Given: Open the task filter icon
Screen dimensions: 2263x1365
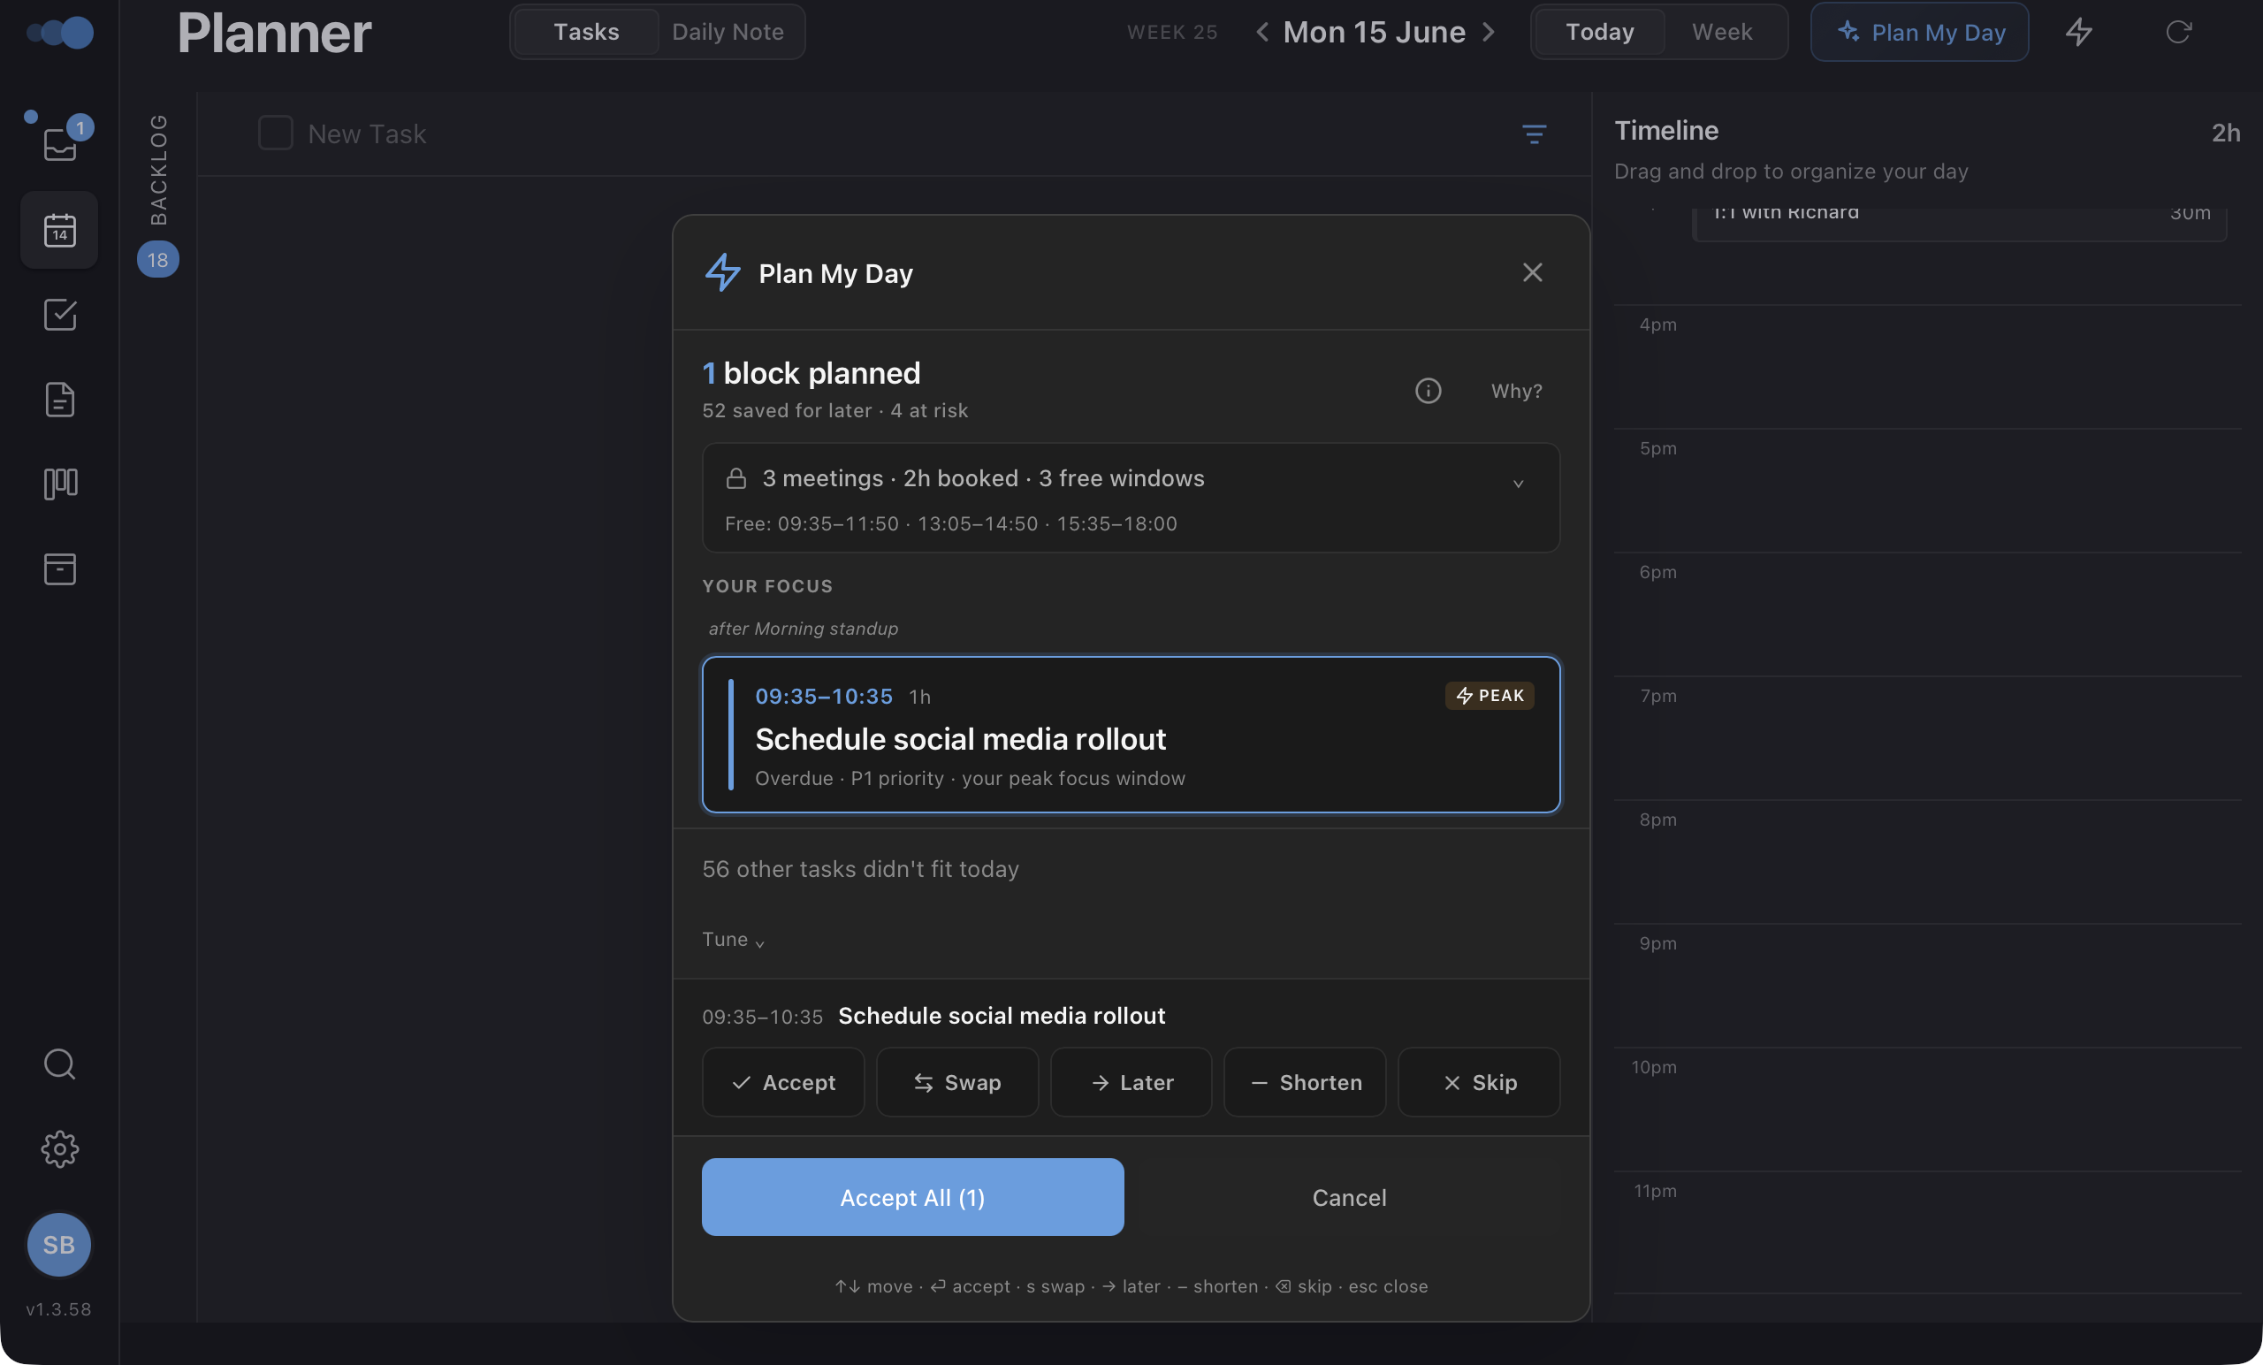Looking at the screenshot, I should point(1534,134).
